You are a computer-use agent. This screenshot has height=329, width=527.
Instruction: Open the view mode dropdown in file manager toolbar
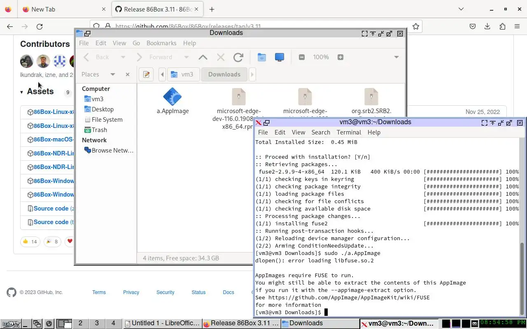(396, 57)
